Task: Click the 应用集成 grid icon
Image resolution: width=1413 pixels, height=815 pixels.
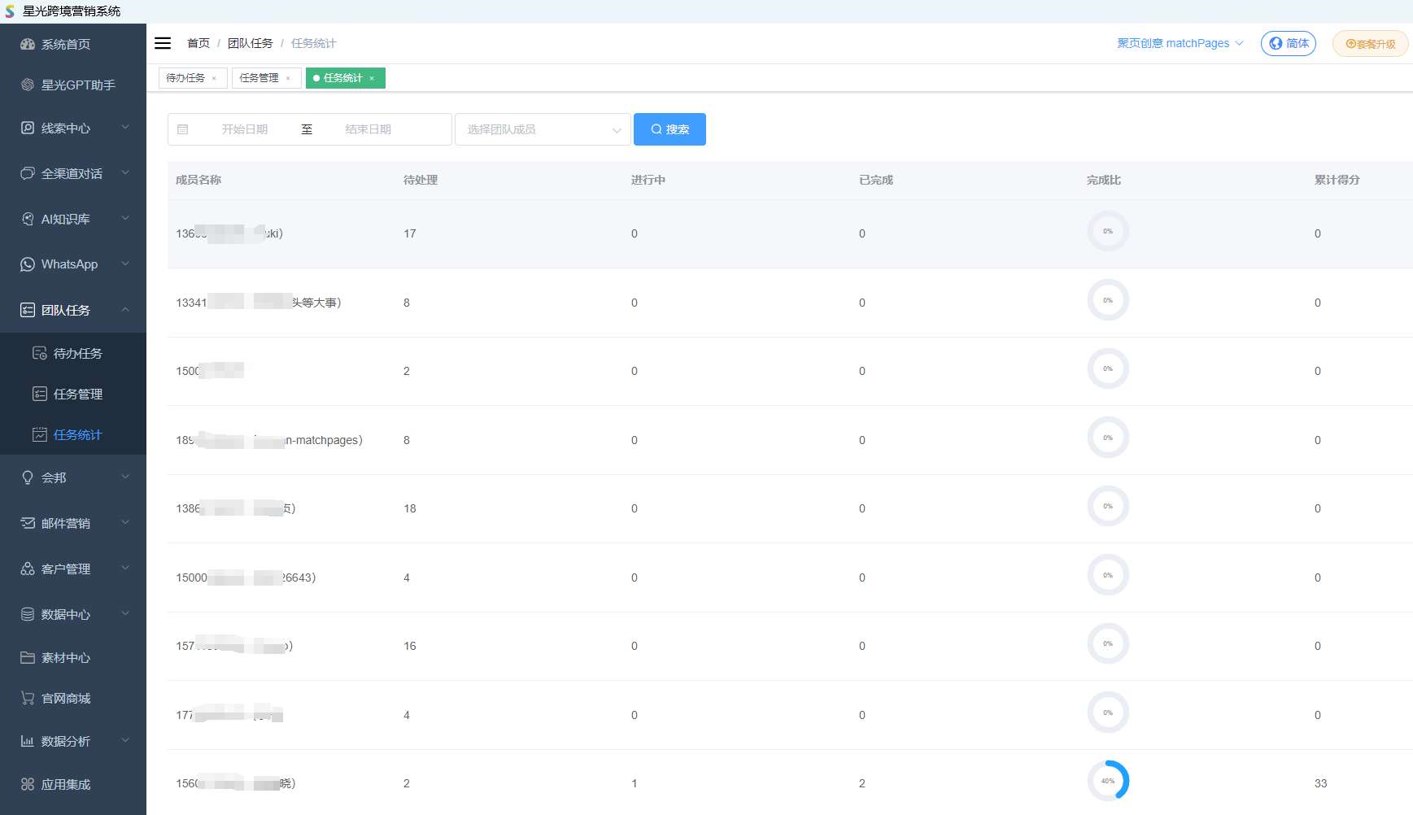Action: [28, 784]
